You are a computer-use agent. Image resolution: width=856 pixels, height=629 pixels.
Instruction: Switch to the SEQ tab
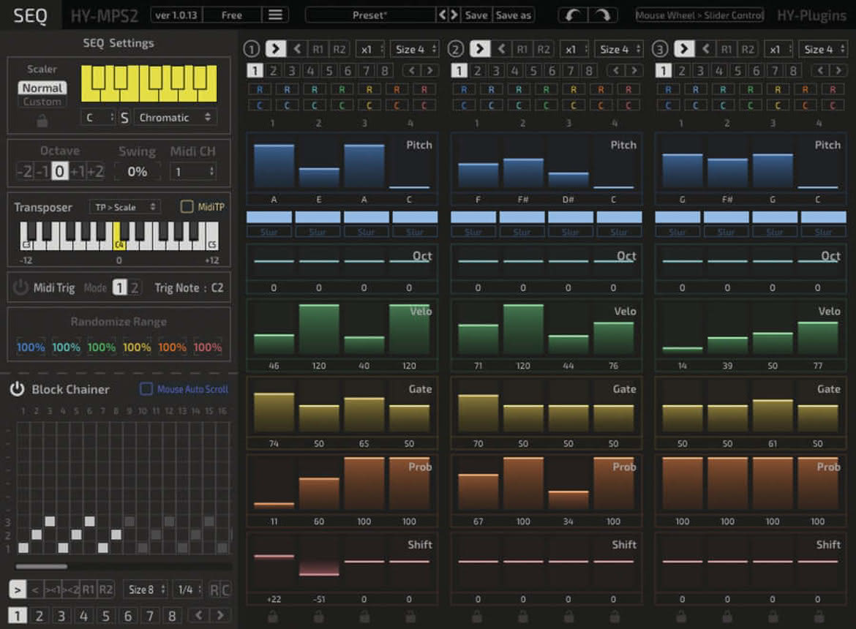(30, 15)
